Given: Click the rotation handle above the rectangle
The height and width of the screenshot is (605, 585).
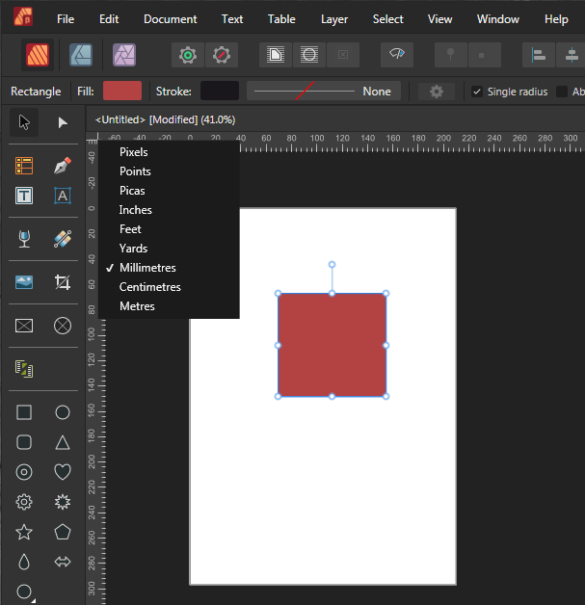Looking at the screenshot, I should (332, 264).
